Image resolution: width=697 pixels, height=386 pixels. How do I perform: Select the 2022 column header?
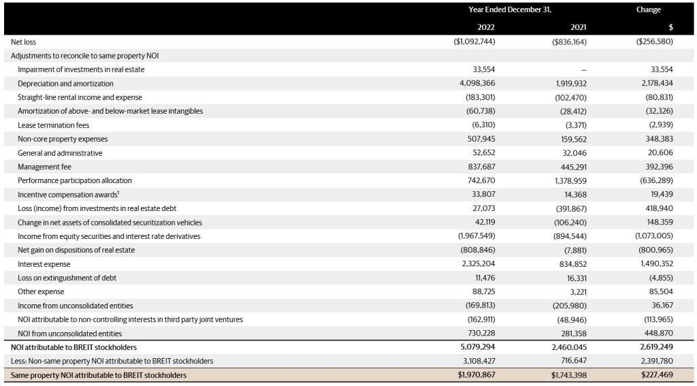(486, 27)
